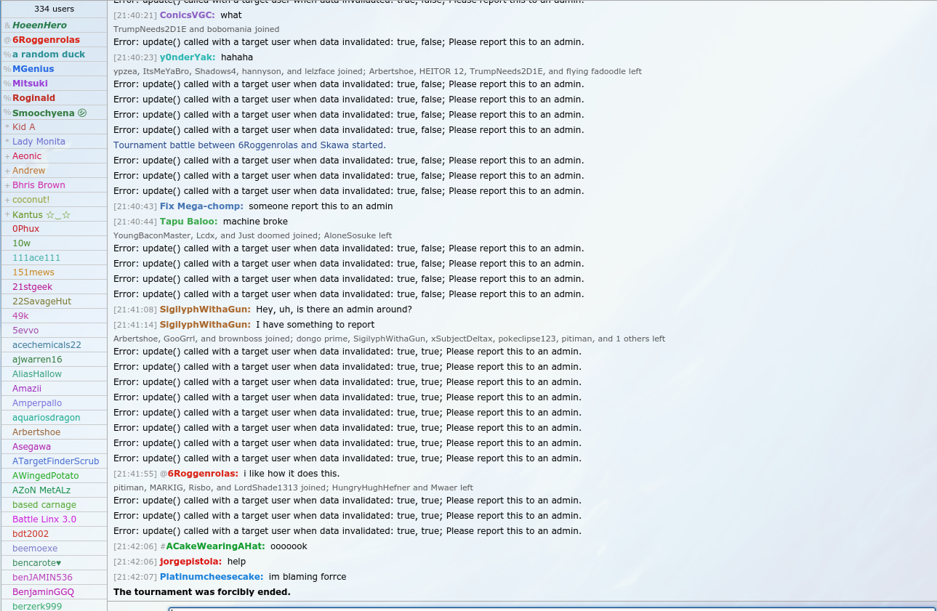Focus the chat message input box
This screenshot has height=611, width=937.
tap(551, 607)
